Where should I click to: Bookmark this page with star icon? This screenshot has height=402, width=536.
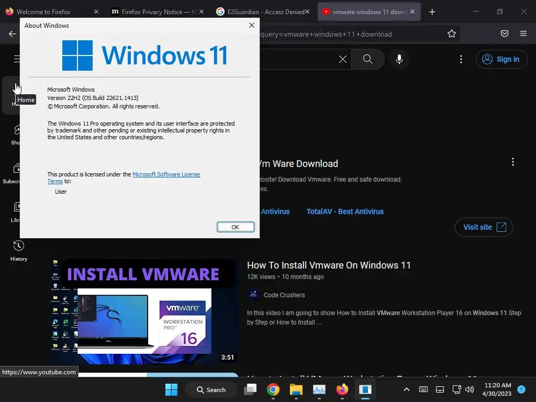click(452, 33)
